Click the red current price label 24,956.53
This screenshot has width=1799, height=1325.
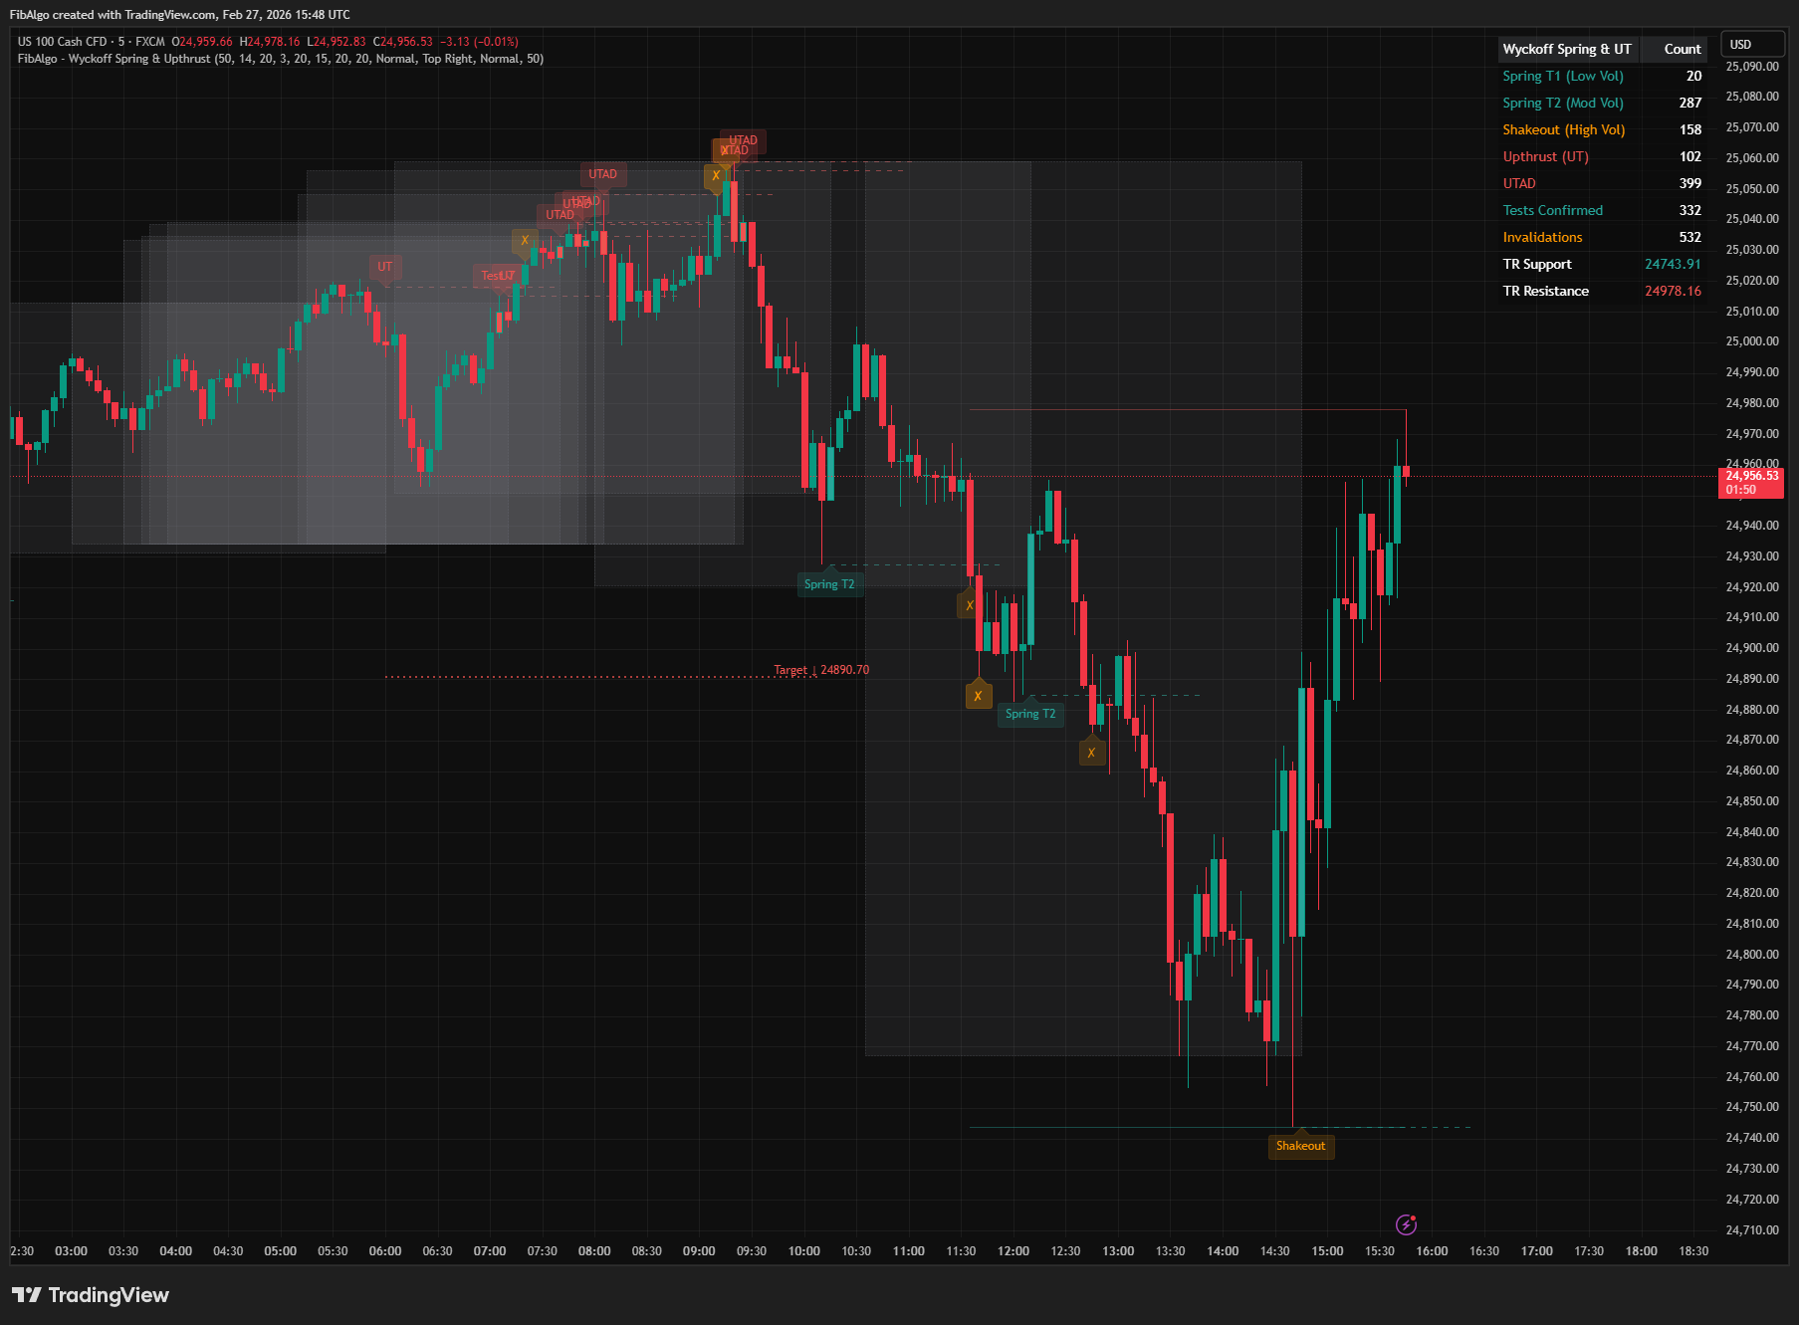(1751, 476)
